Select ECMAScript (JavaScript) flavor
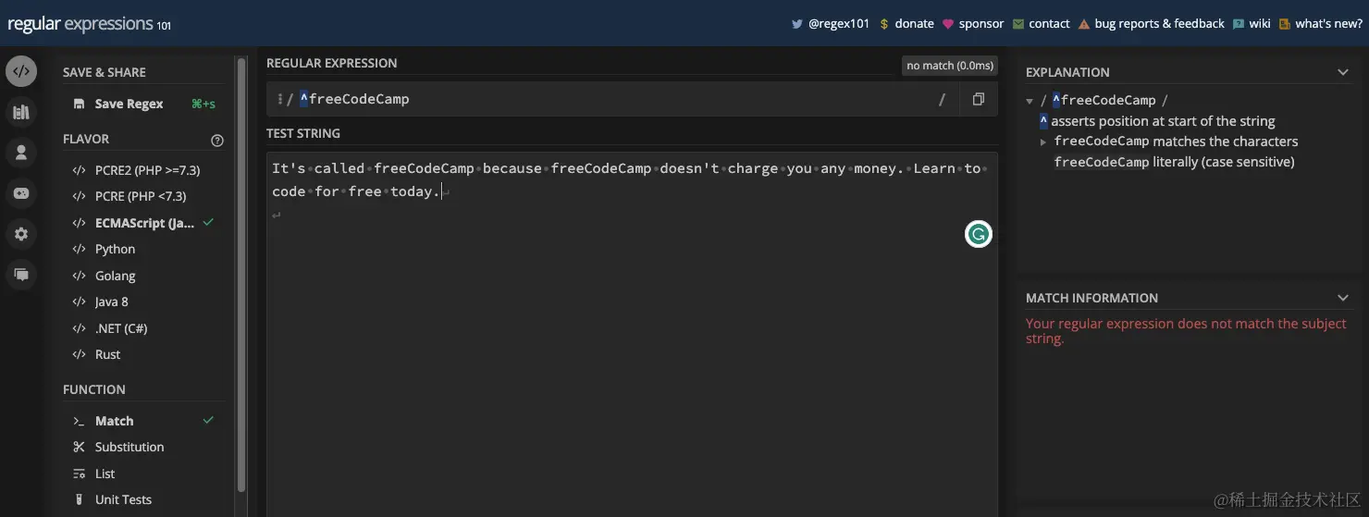The width and height of the screenshot is (1369, 517). point(143,223)
